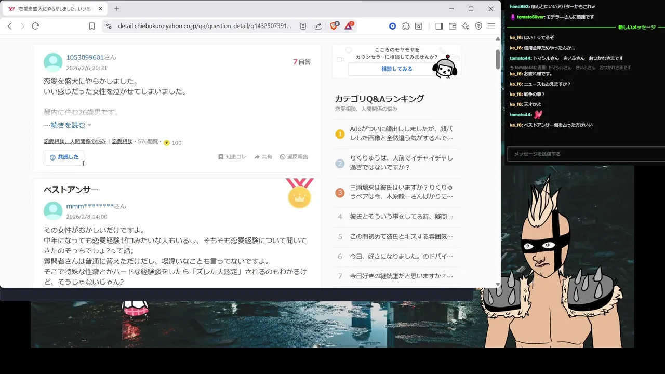The image size is (665, 374).
Task: Open the Brave Wallet icon
Action: click(x=452, y=26)
